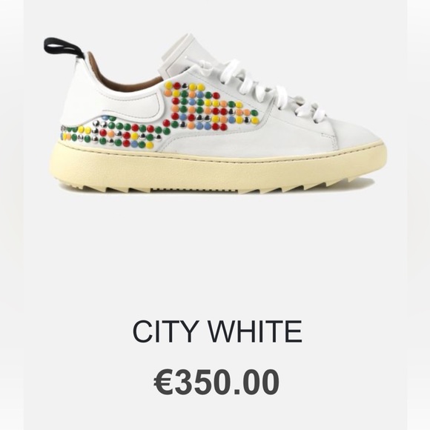Image resolution: width=430 pixels, height=430 pixels.
Task: Click the CITY WHITE product title
Action: [217, 331]
